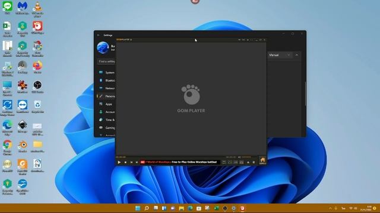Click GOM Player screen capture camera icon
380x213 pixels.
coord(242,163)
